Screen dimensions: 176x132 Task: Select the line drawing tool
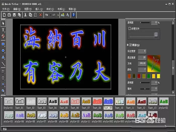pos(3,64)
